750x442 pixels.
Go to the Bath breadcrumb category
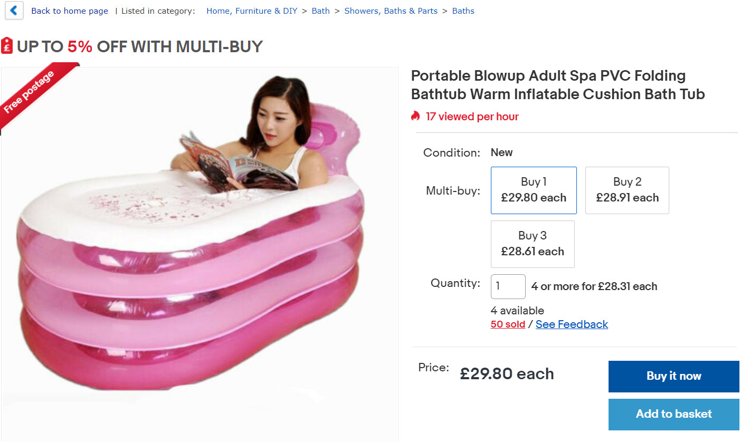pyautogui.click(x=320, y=11)
